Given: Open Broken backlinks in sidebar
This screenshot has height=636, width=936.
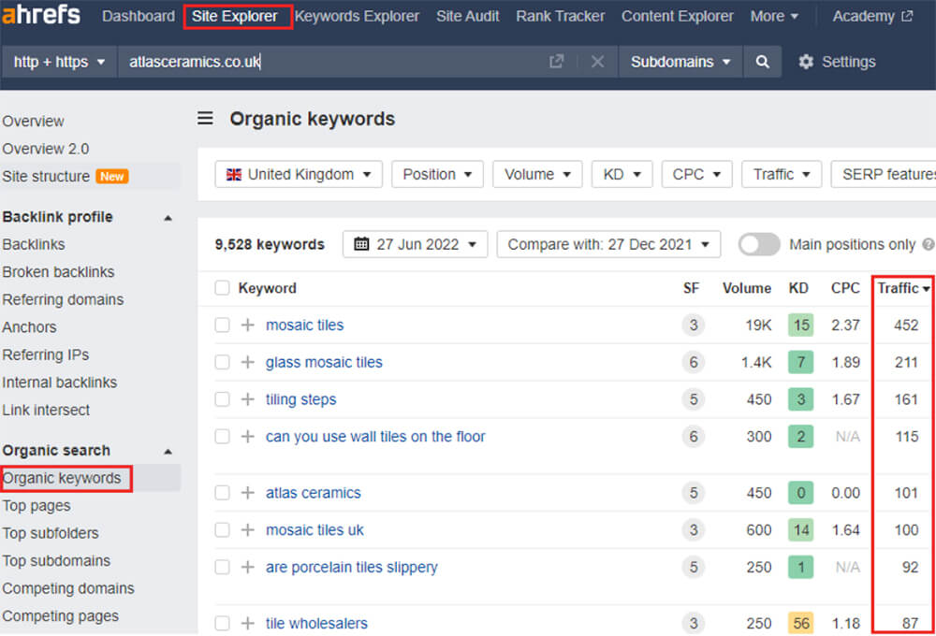Looking at the screenshot, I should point(58,272).
